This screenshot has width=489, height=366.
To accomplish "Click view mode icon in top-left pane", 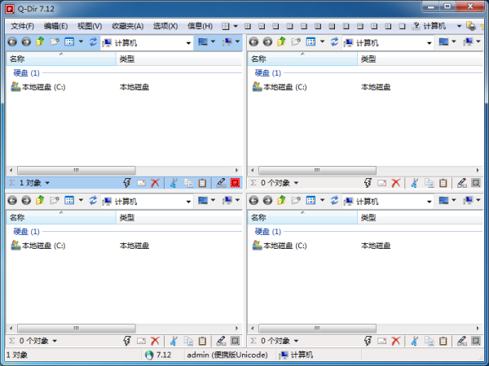I will pos(69,41).
